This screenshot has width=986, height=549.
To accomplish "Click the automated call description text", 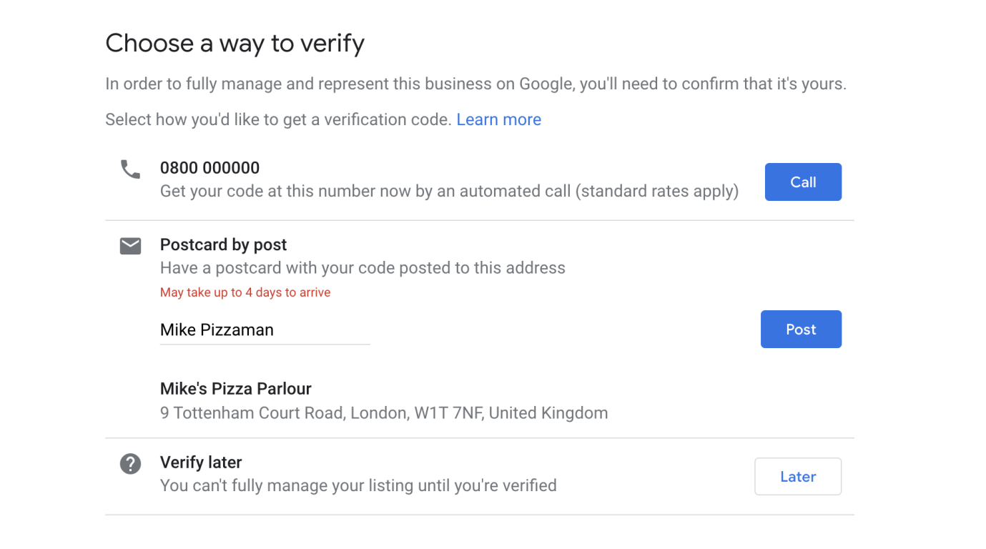I will (449, 192).
